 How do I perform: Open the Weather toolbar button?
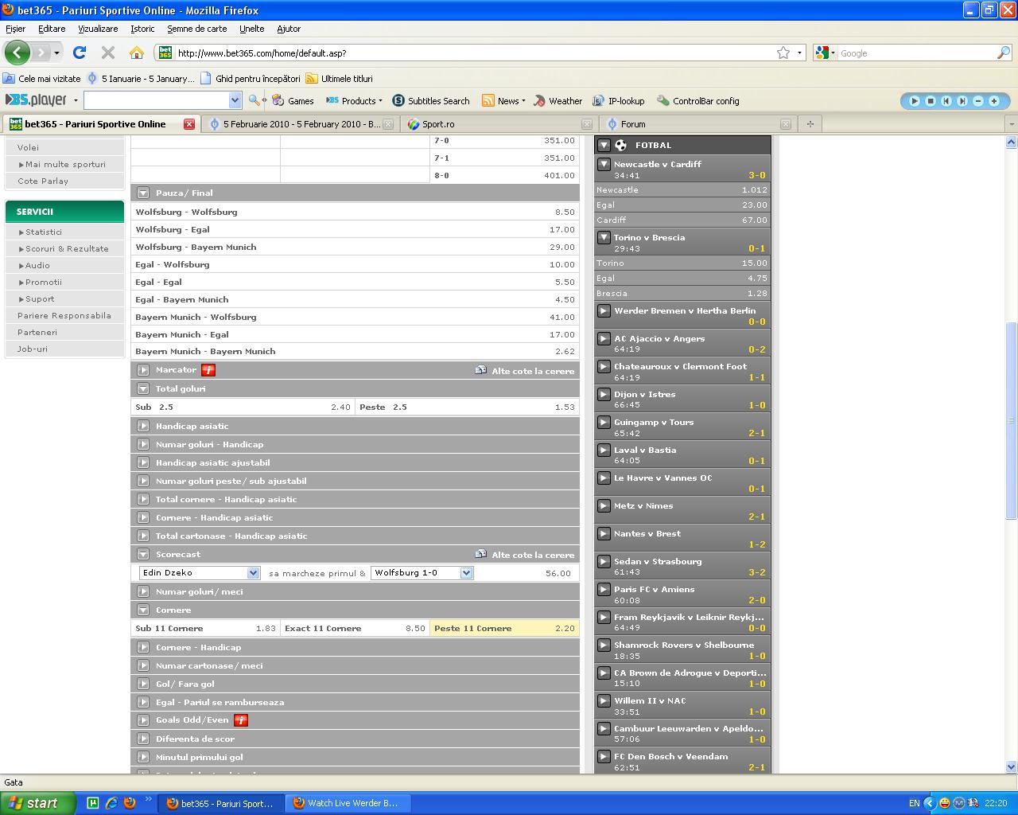point(558,101)
